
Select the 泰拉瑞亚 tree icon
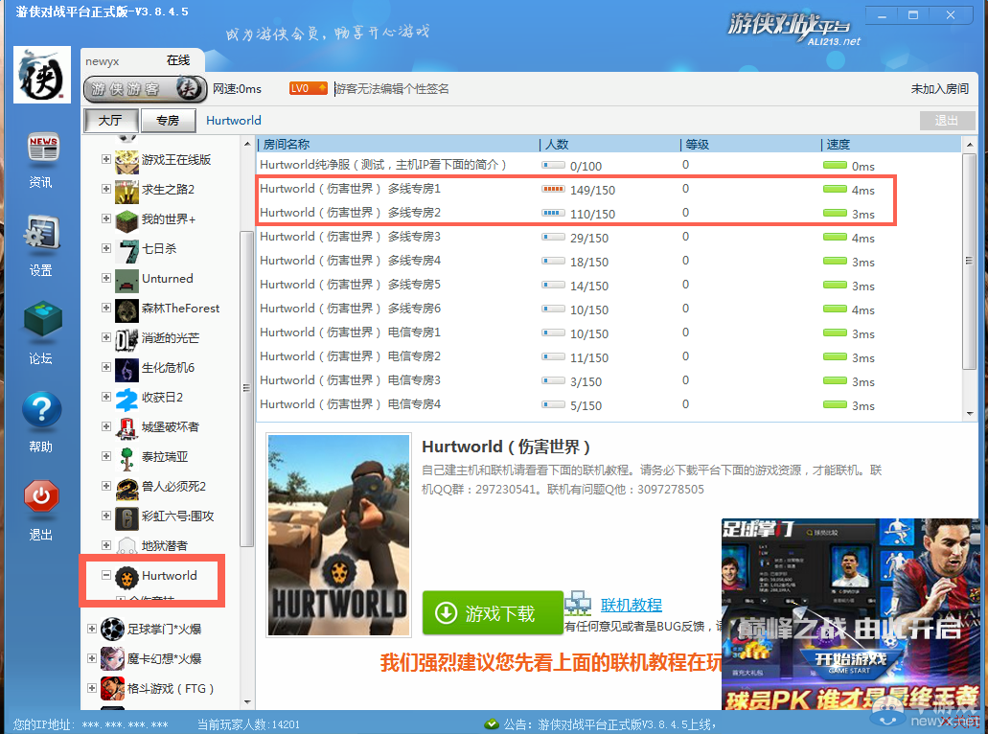(126, 458)
